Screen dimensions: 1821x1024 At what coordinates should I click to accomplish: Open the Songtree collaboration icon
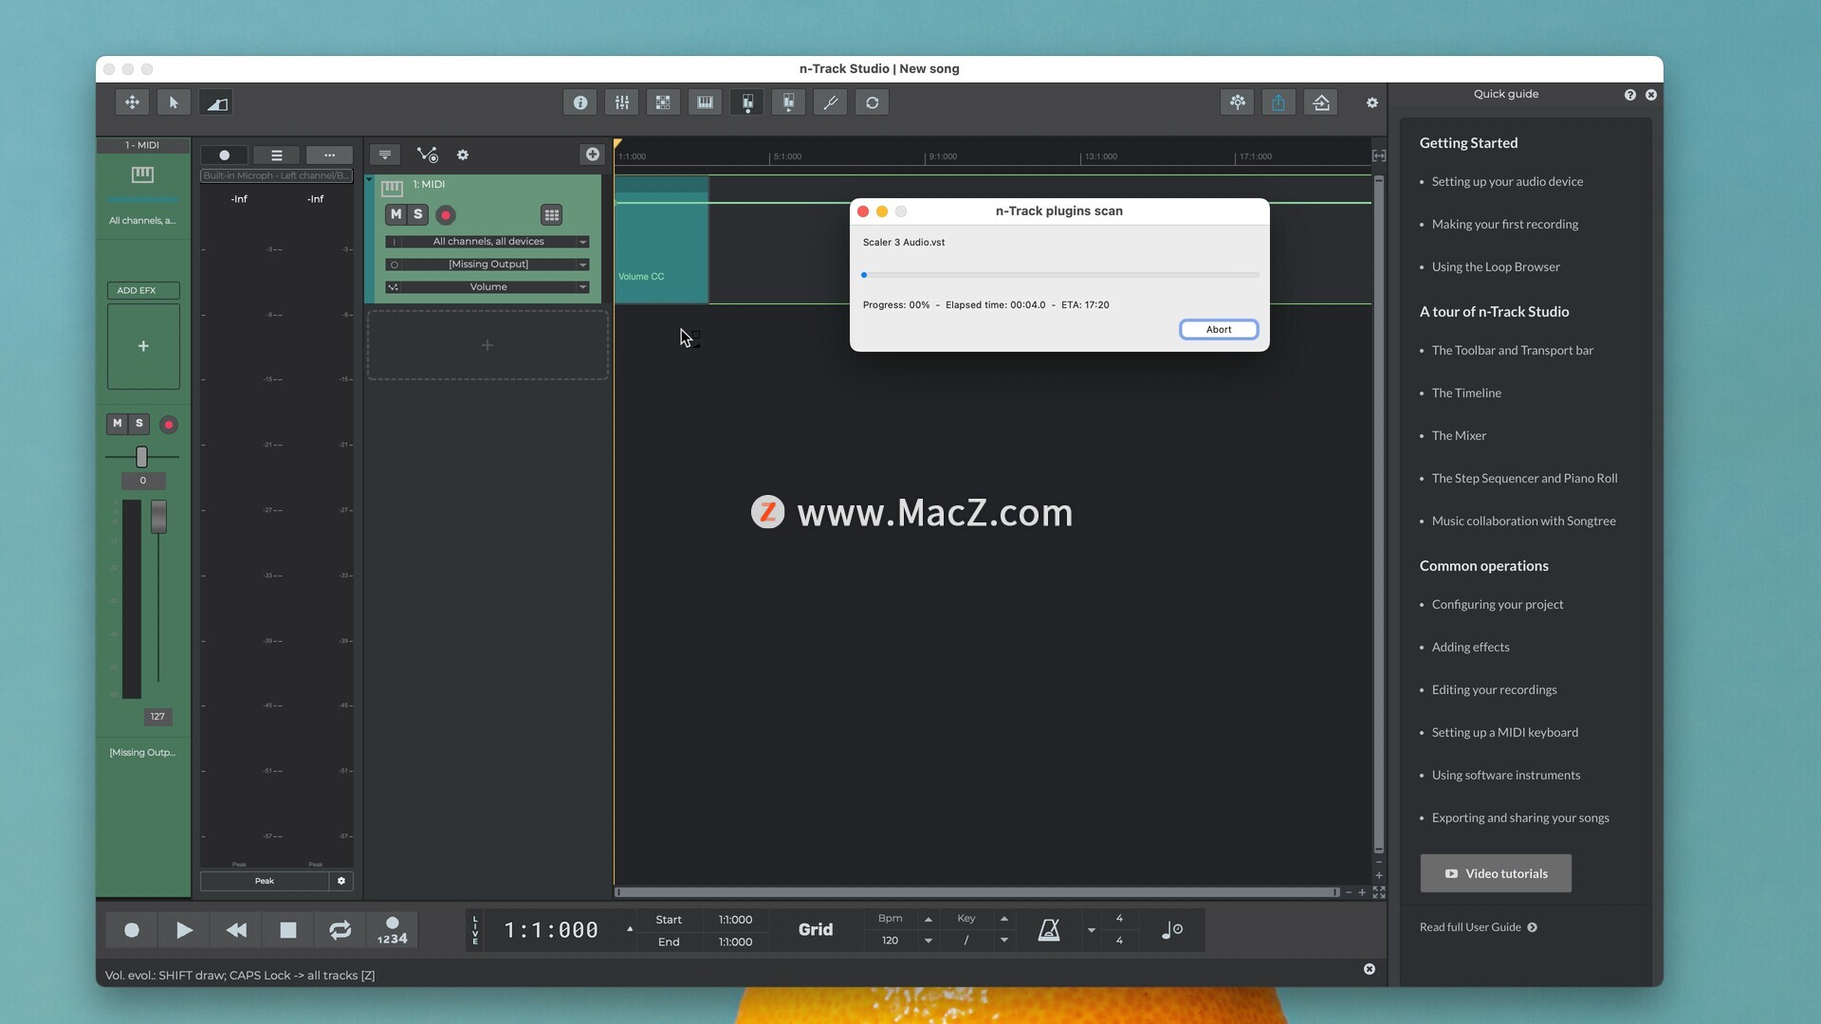[1238, 102]
